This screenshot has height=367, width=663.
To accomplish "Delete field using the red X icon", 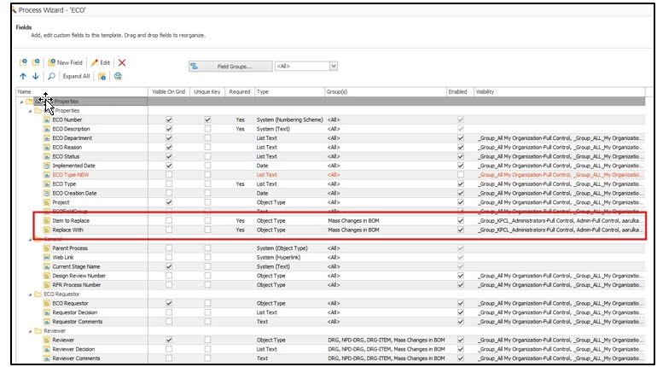I will pos(122,62).
